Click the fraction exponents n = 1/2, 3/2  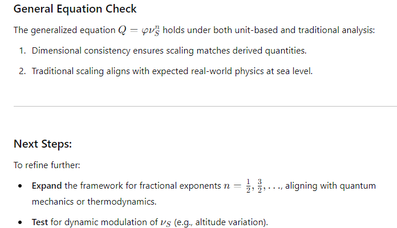[x=245, y=186]
